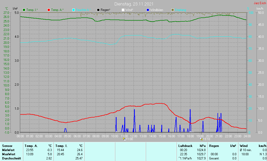Image resolution: width=267 pixels, height=161 pixels.
Task: Click the 'Regen' table column header
Action: pos(214,146)
